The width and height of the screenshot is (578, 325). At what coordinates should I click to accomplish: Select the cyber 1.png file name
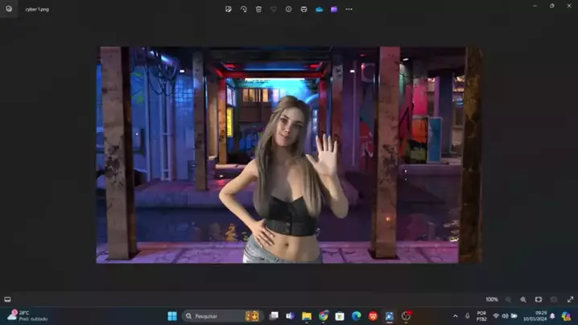click(x=37, y=9)
